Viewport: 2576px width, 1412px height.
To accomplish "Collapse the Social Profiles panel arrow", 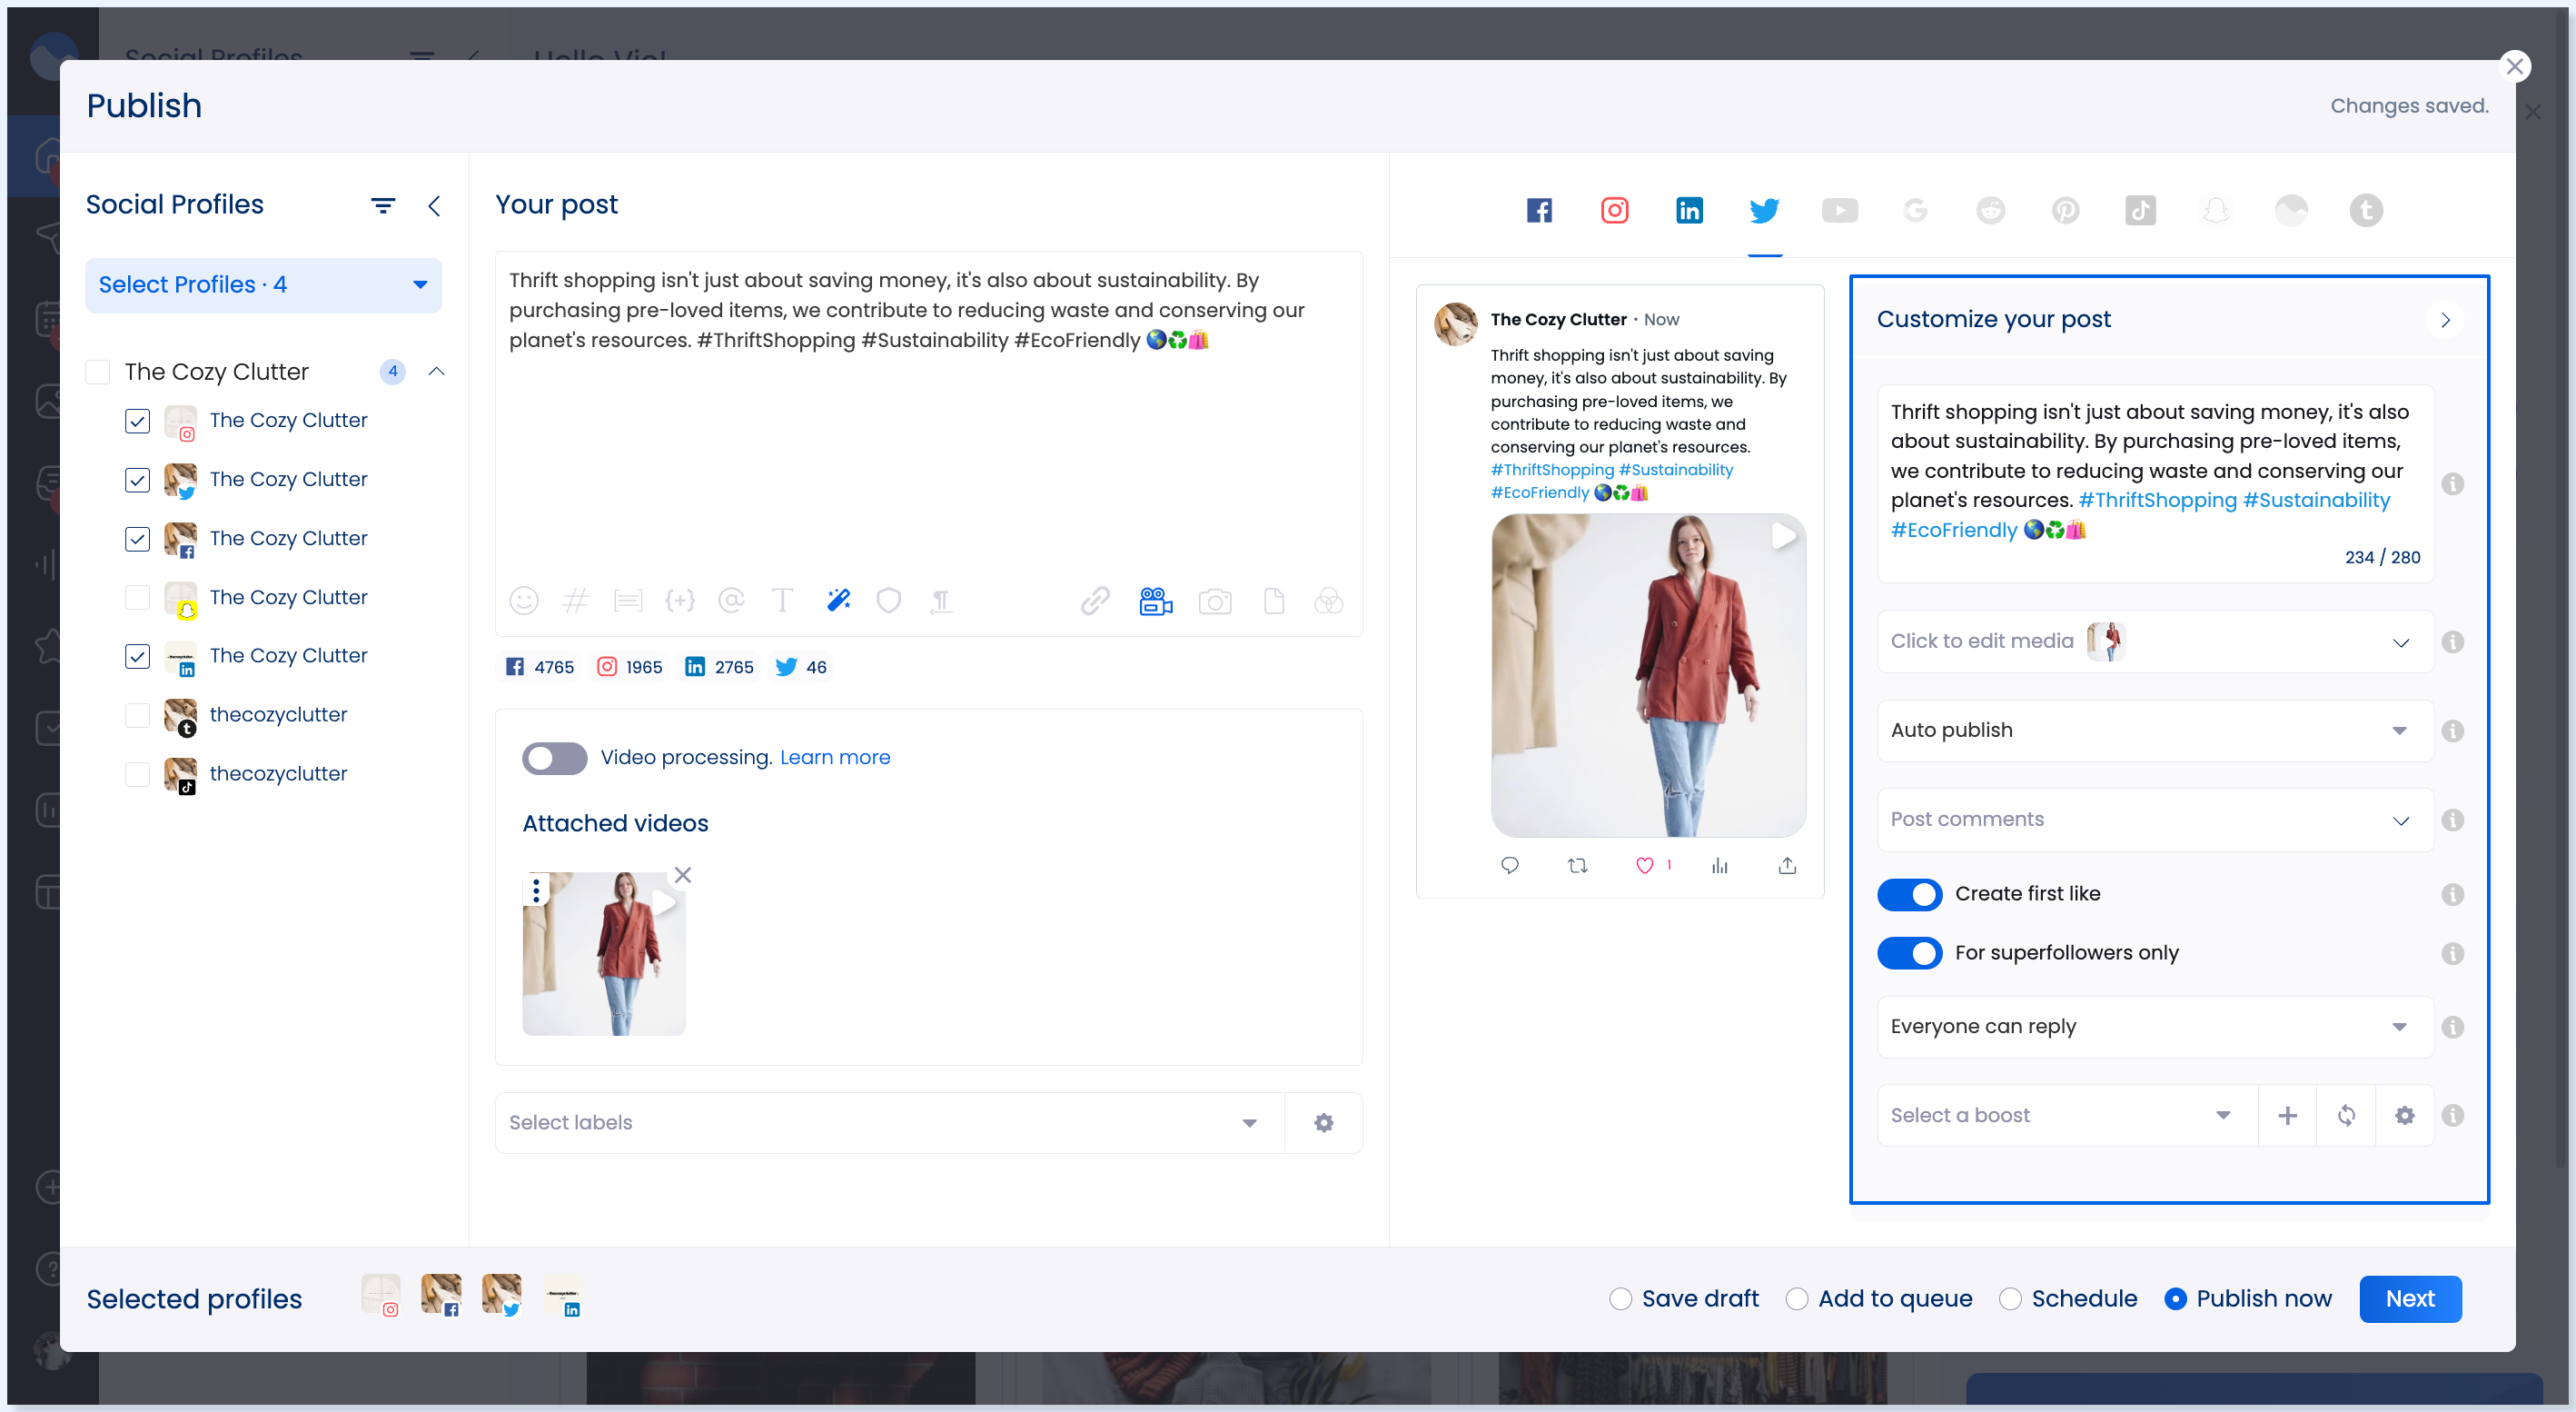I will pyautogui.click(x=434, y=206).
